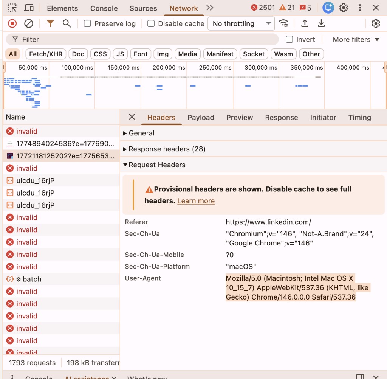Click the Learn more link
This screenshot has height=379, width=387.
196,201
